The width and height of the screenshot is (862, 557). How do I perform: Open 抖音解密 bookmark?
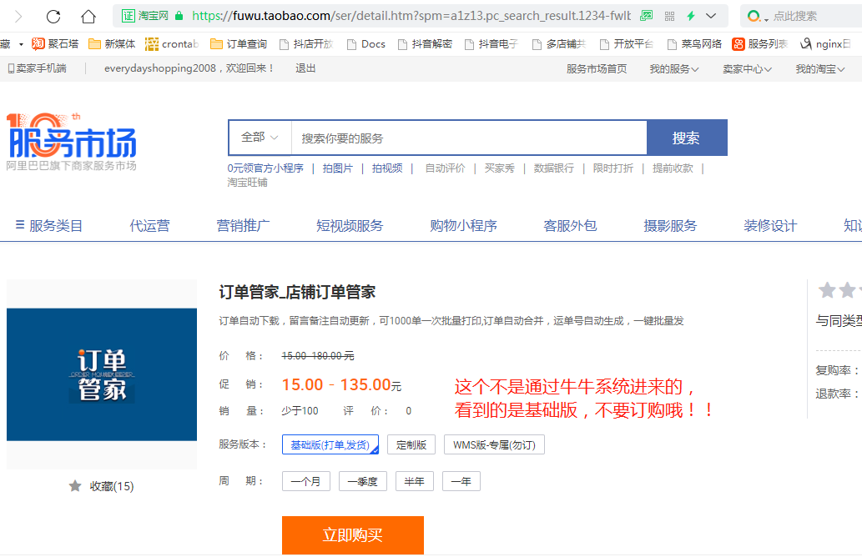(x=425, y=44)
